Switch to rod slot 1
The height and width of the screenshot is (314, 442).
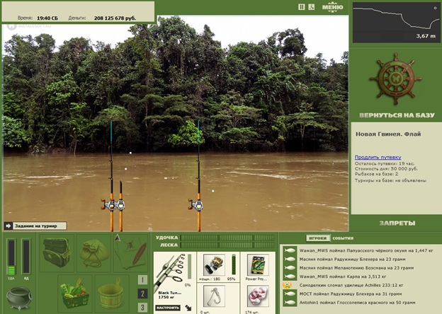(x=142, y=280)
